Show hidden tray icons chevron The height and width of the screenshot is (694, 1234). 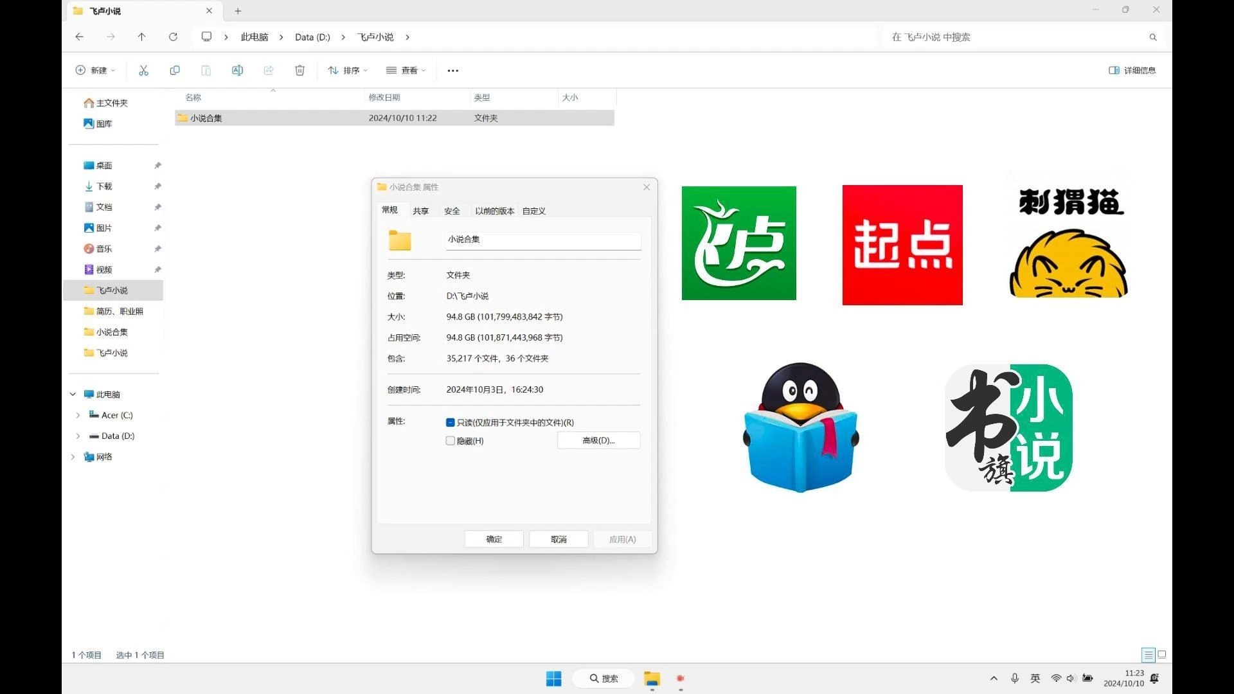tap(994, 679)
